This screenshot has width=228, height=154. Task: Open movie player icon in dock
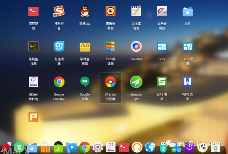point(71,147)
